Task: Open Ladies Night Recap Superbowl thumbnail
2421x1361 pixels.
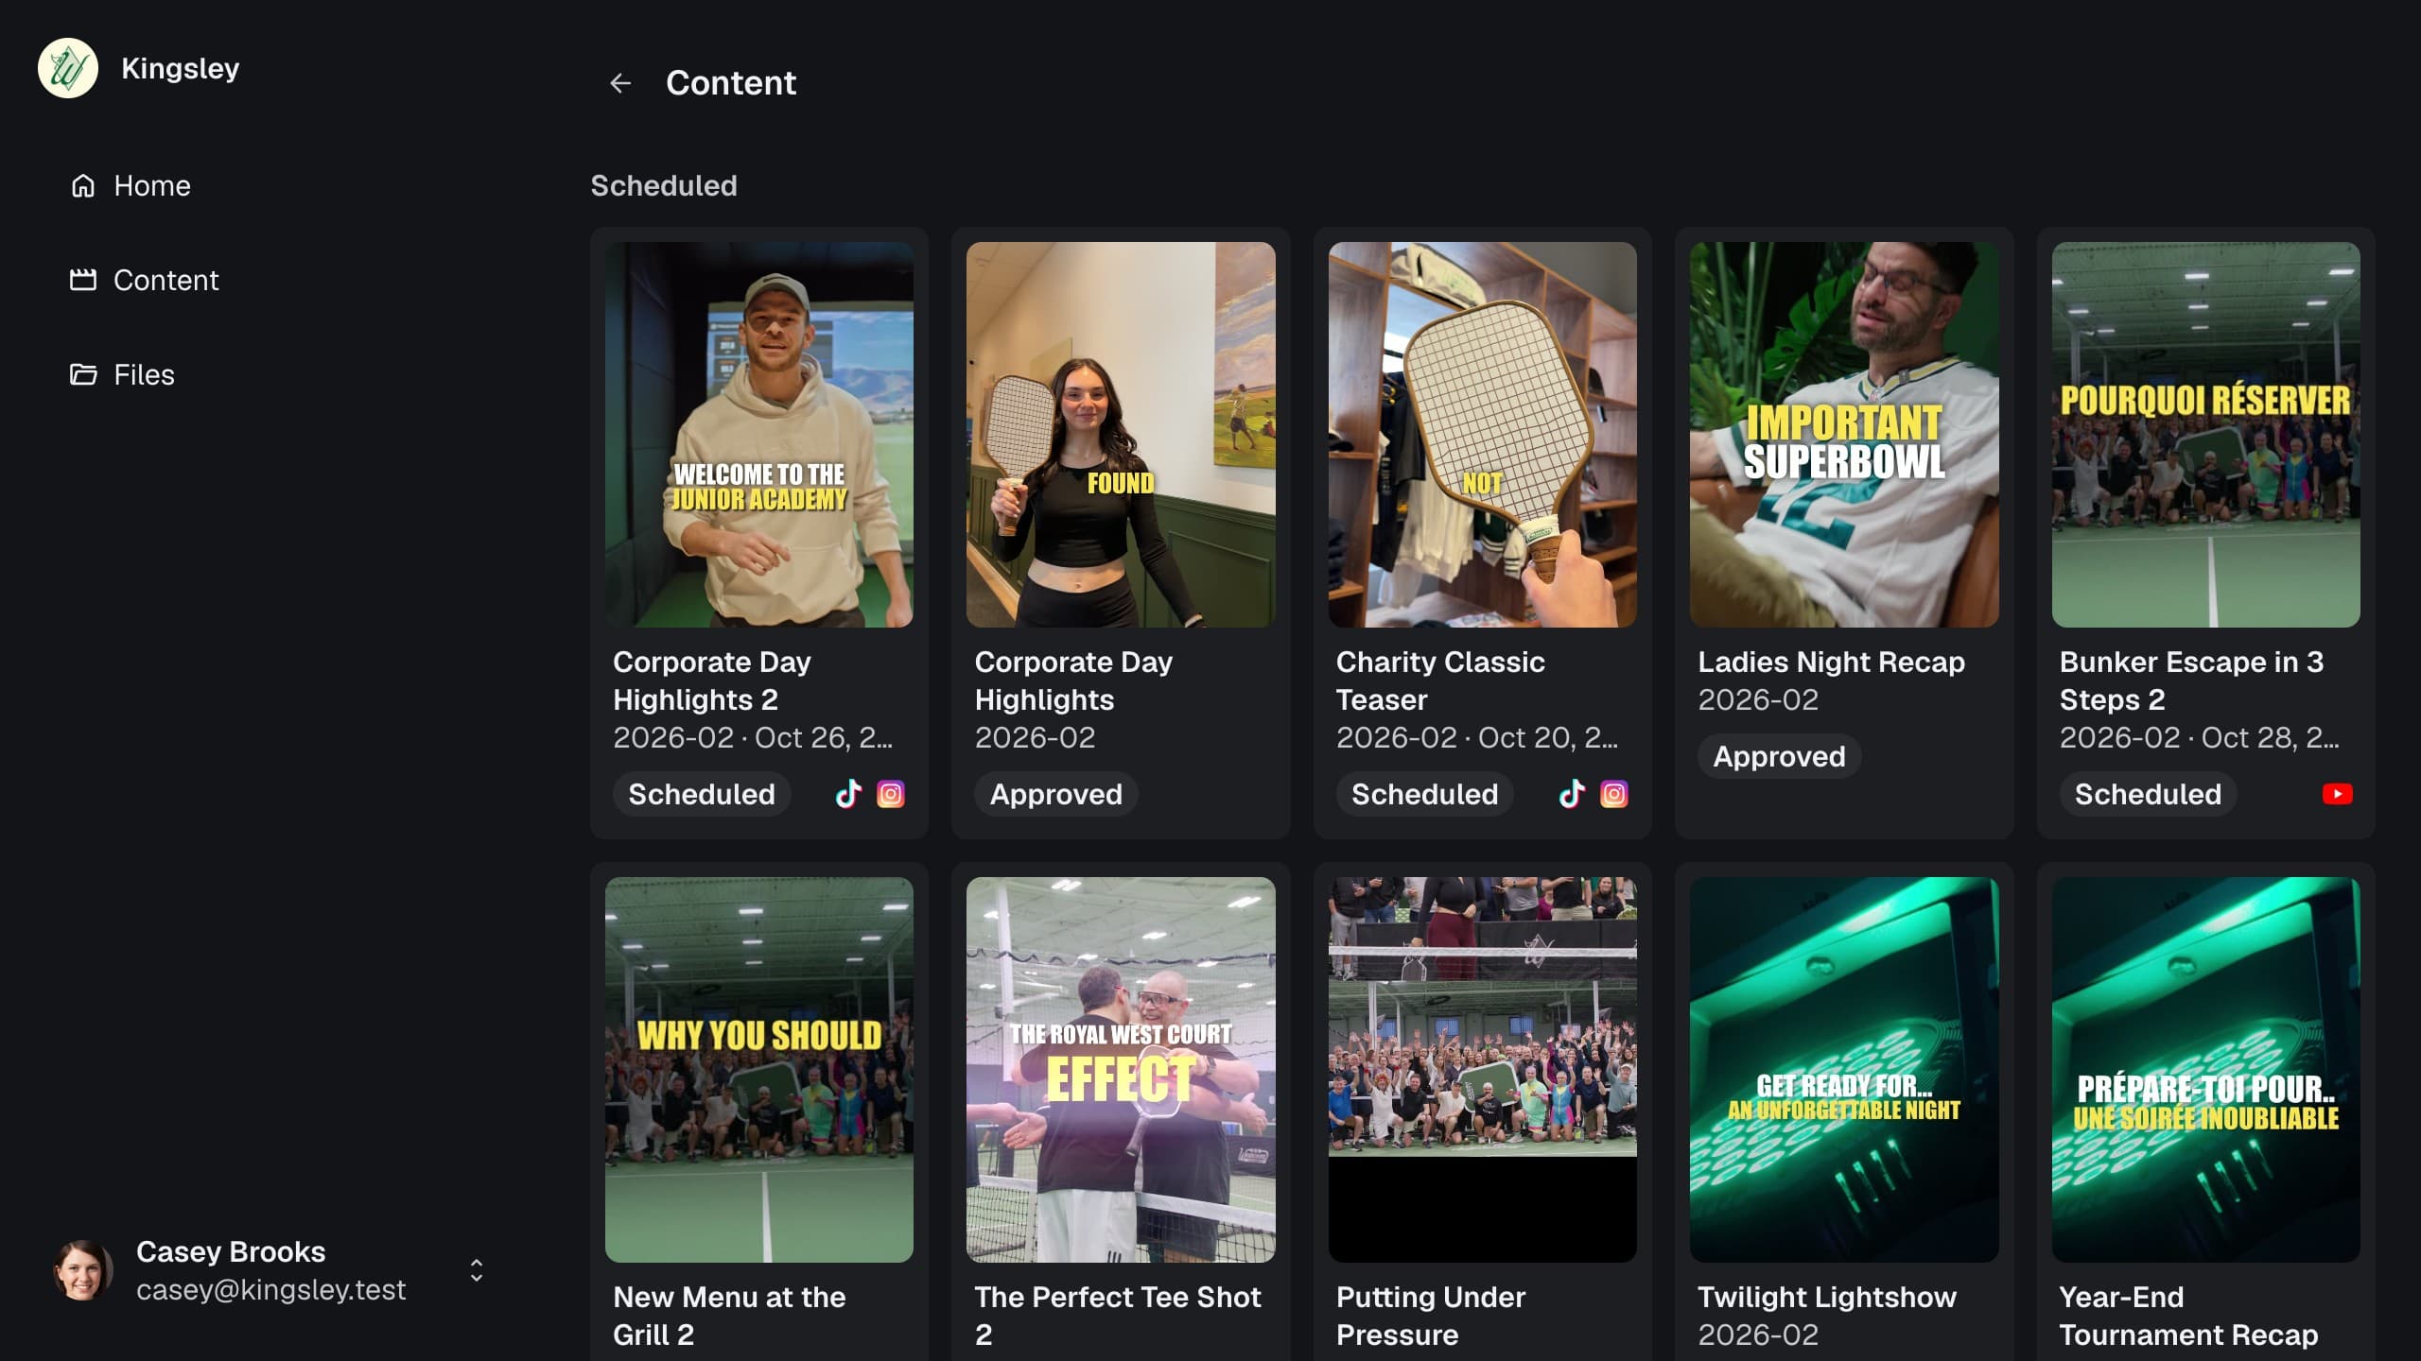Action: [1844, 435]
